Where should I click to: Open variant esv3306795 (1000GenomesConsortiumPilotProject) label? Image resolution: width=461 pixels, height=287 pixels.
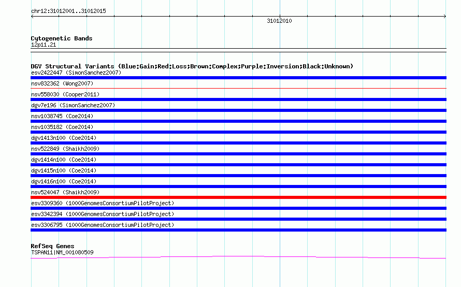point(103,225)
